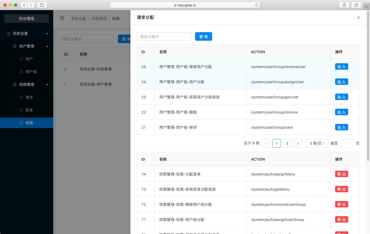Image resolution: width=370 pixels, height=234 pixels.
Task: Click 加入 for row ID 23
Action: (x=342, y=97)
